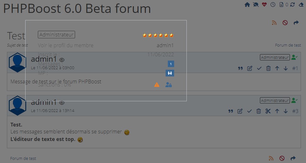Toggle the eye icon beside second admin1

62,103
